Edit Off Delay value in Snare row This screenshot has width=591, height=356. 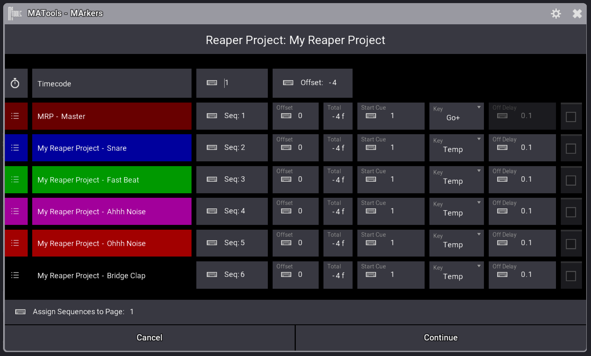[x=522, y=148]
